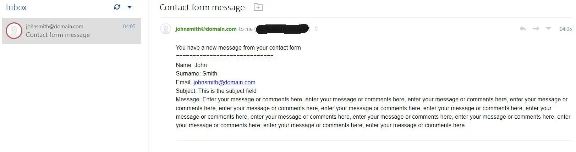The image size is (576, 152).
Task: Open the Contact form message inbox item
Action: pyautogui.click(x=72, y=31)
